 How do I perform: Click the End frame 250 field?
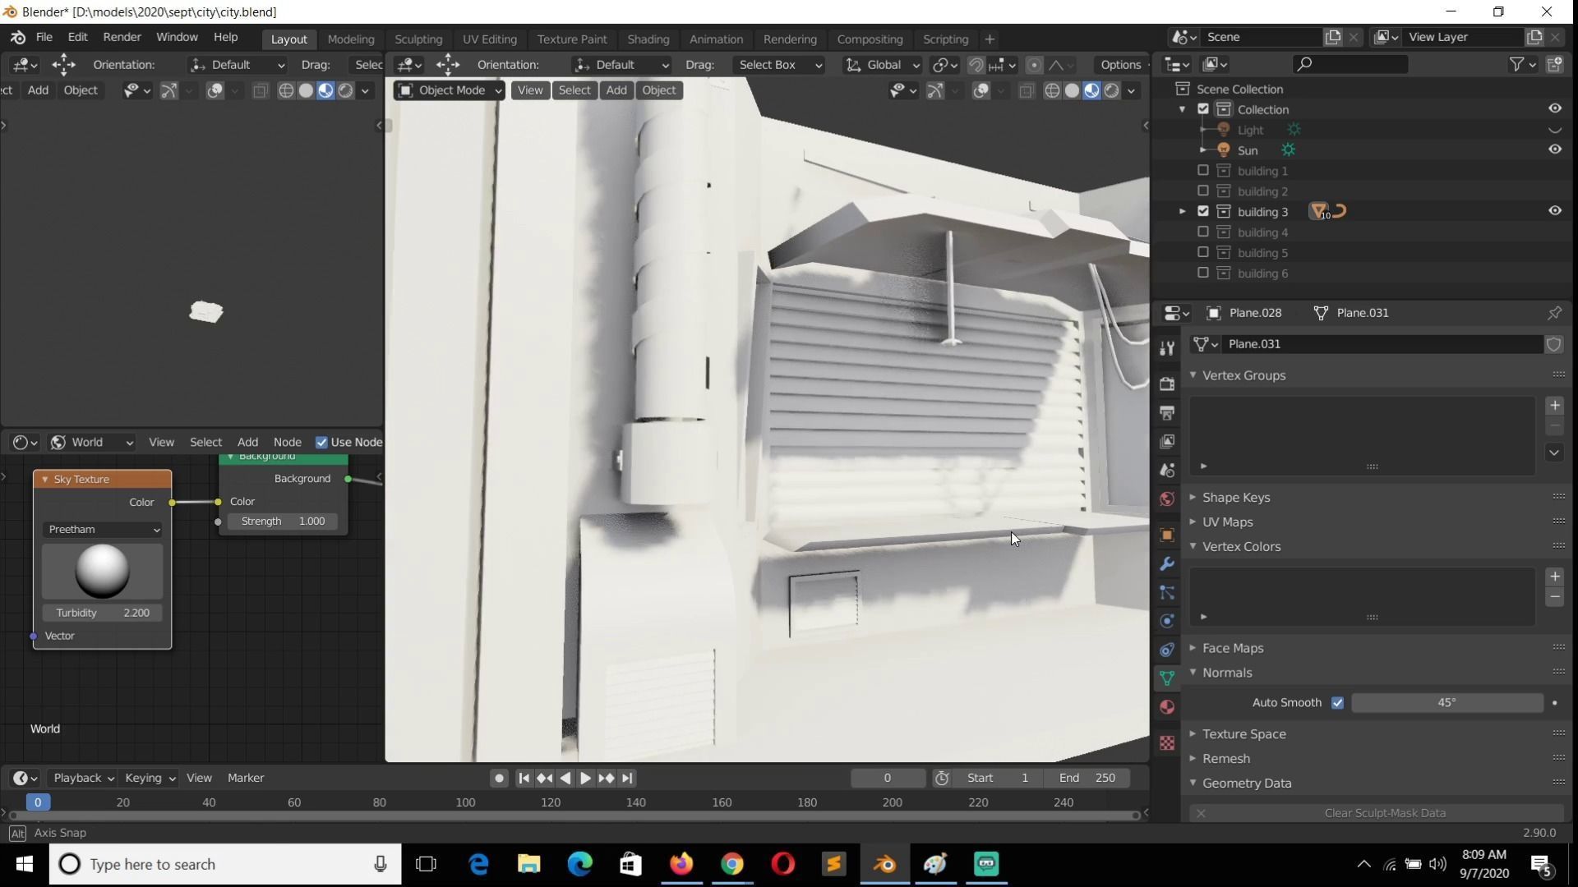tap(1087, 778)
